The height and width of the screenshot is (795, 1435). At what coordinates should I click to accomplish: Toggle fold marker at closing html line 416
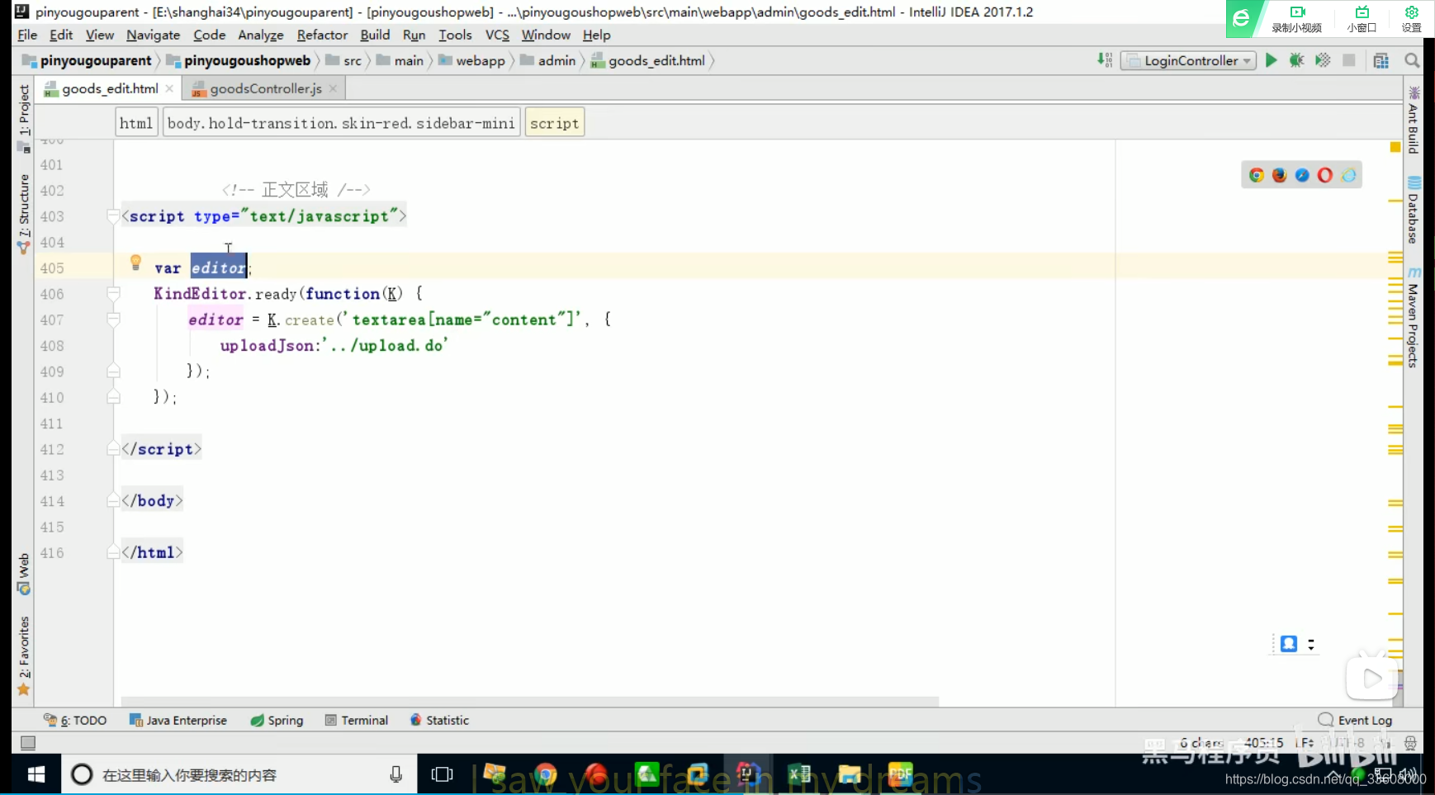point(113,552)
